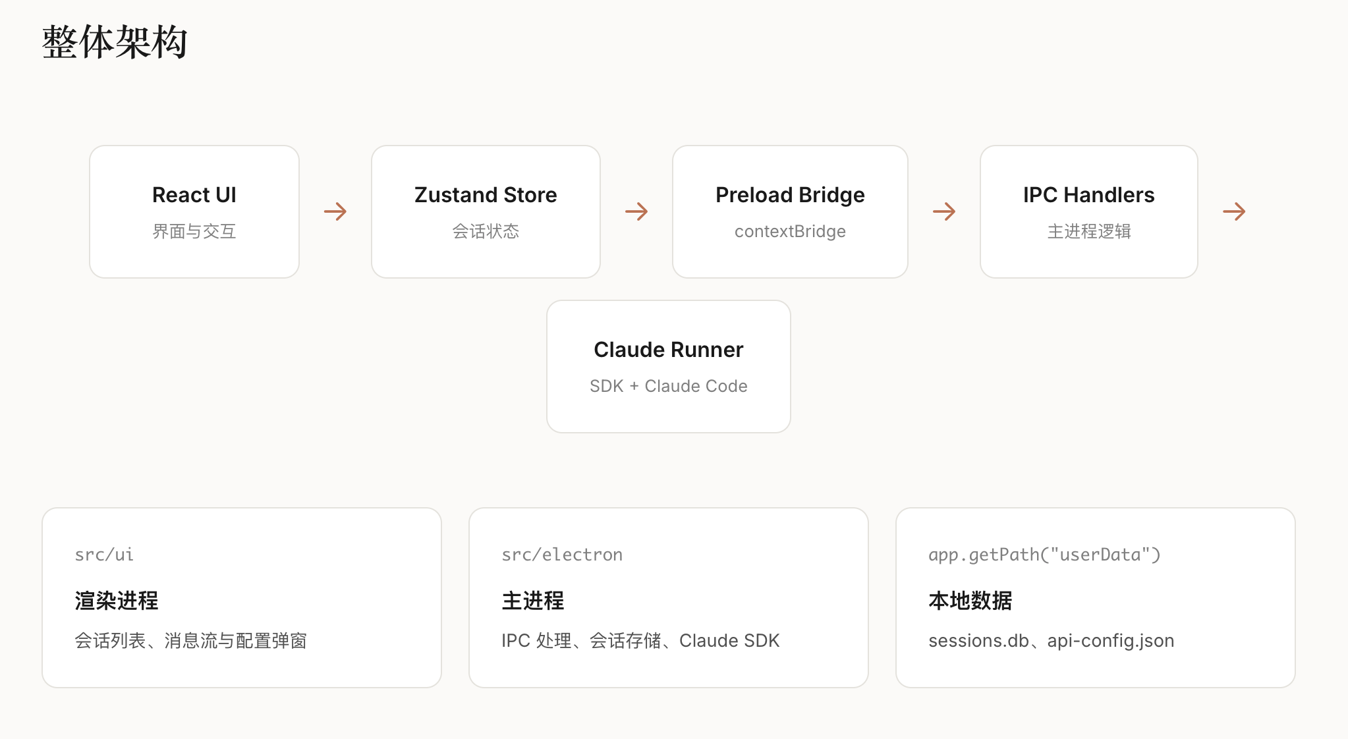Click the contextBridge subtitle text

click(x=790, y=231)
